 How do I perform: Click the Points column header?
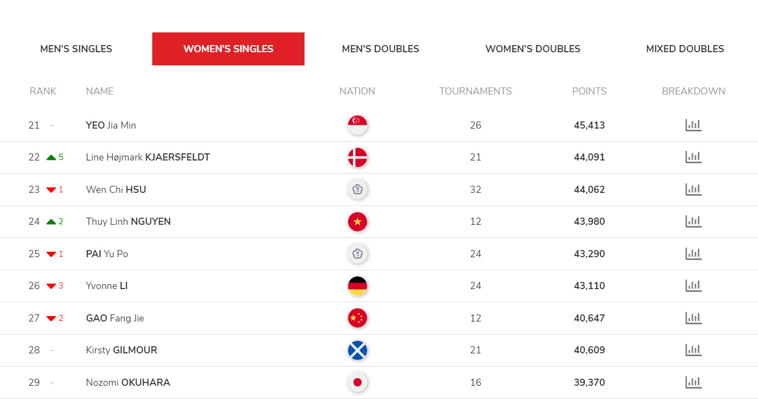(x=589, y=91)
